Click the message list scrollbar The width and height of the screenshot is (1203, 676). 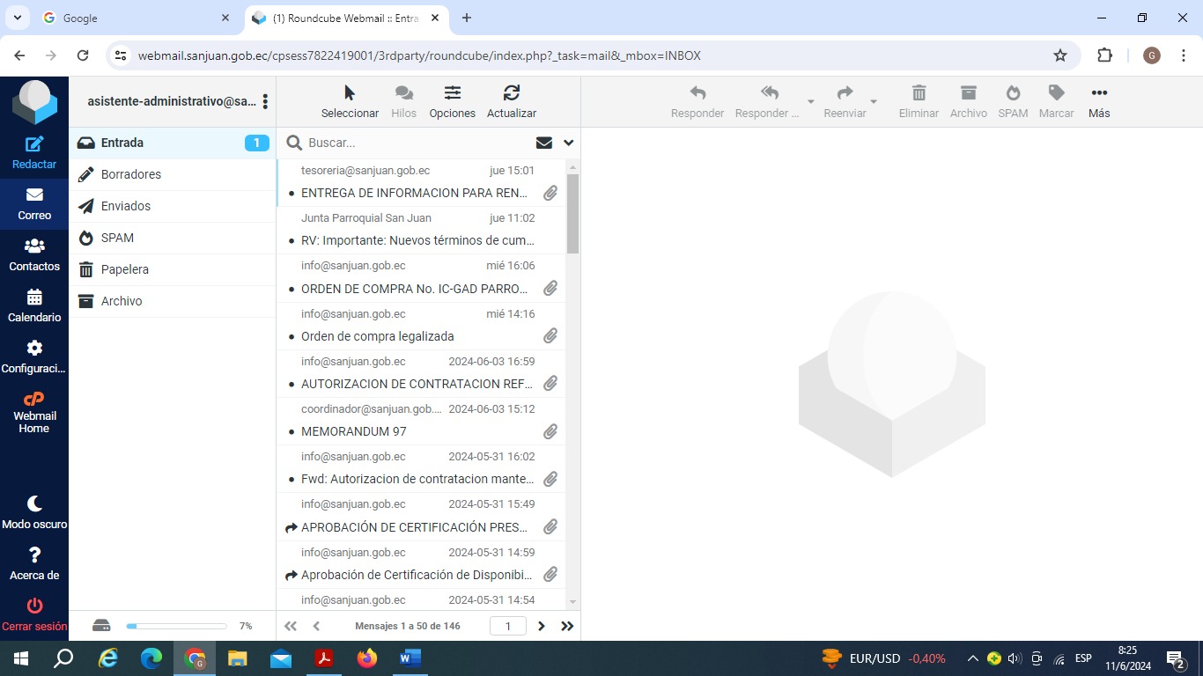point(572,214)
